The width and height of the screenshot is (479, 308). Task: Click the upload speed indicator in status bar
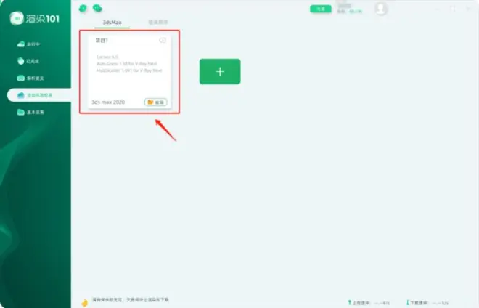(x=369, y=303)
